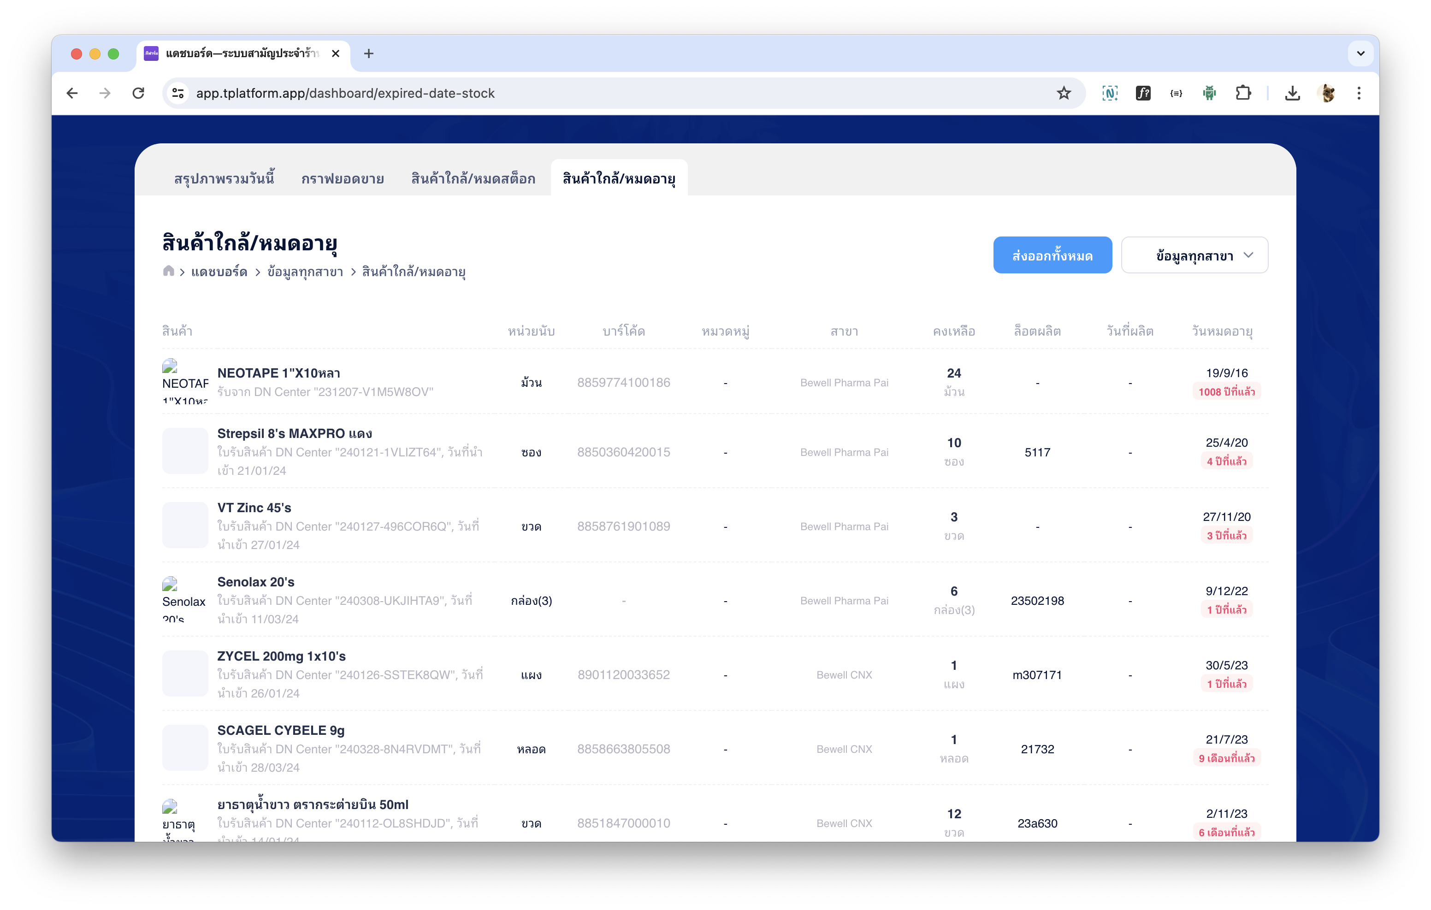This screenshot has height=910, width=1431.
Task: Click the แดชบอร์ด breadcrumb link
Action: 219,272
